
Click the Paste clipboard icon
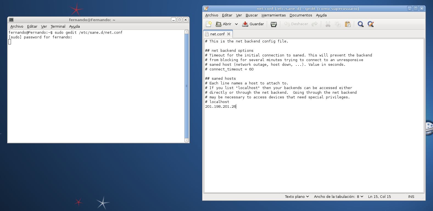pyautogui.click(x=348, y=24)
